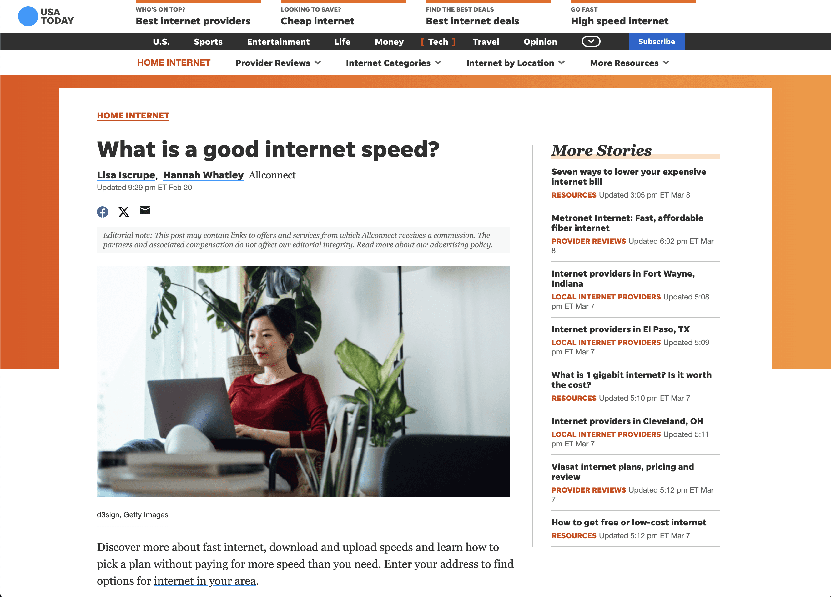Click the email share icon

(145, 210)
